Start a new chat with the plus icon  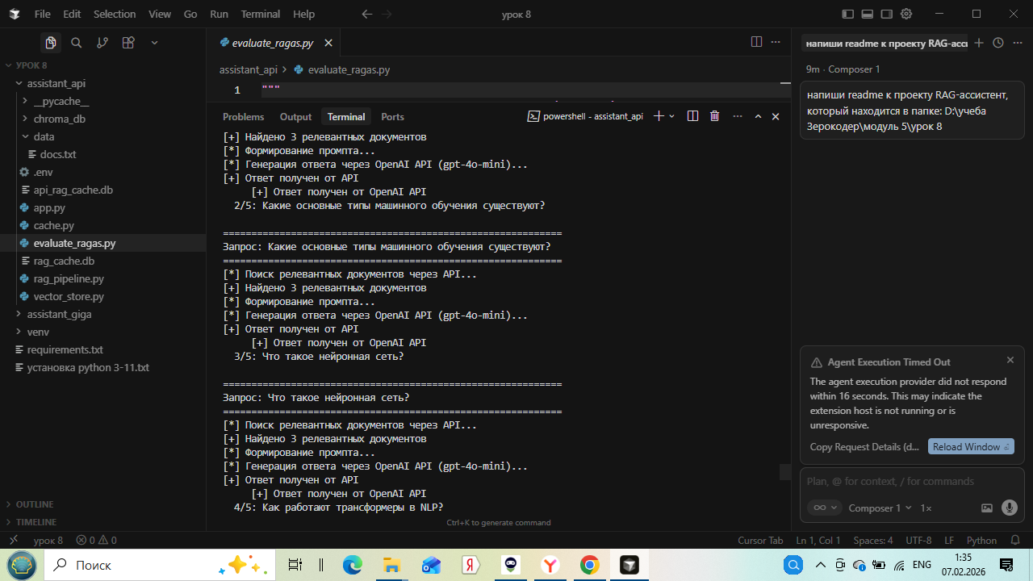pyautogui.click(x=979, y=43)
